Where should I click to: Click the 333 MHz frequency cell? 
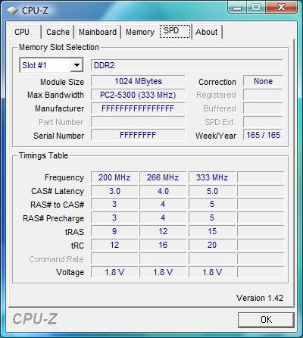(x=212, y=177)
